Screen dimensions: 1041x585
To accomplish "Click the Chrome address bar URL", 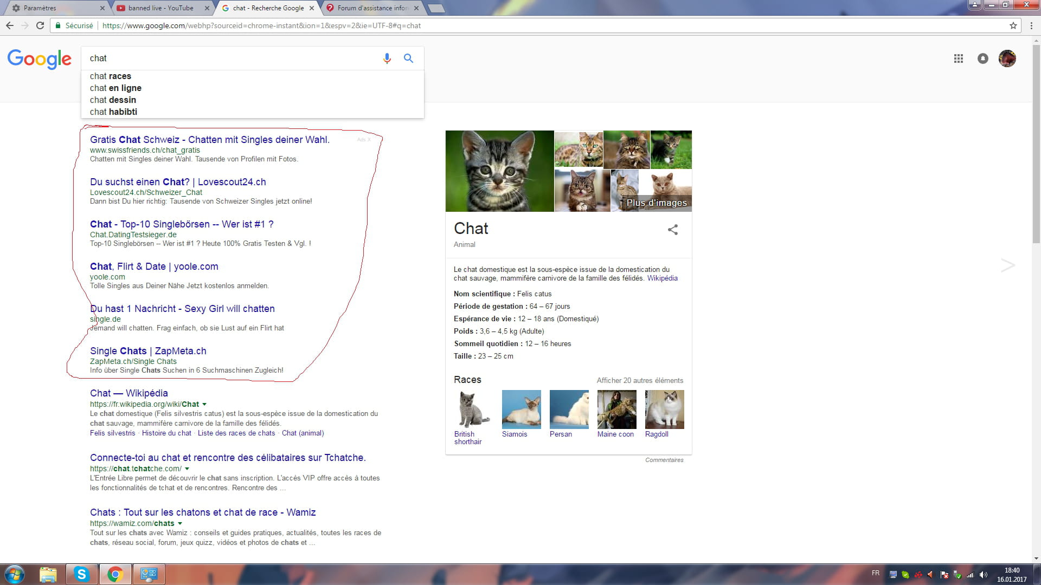I will [261, 25].
